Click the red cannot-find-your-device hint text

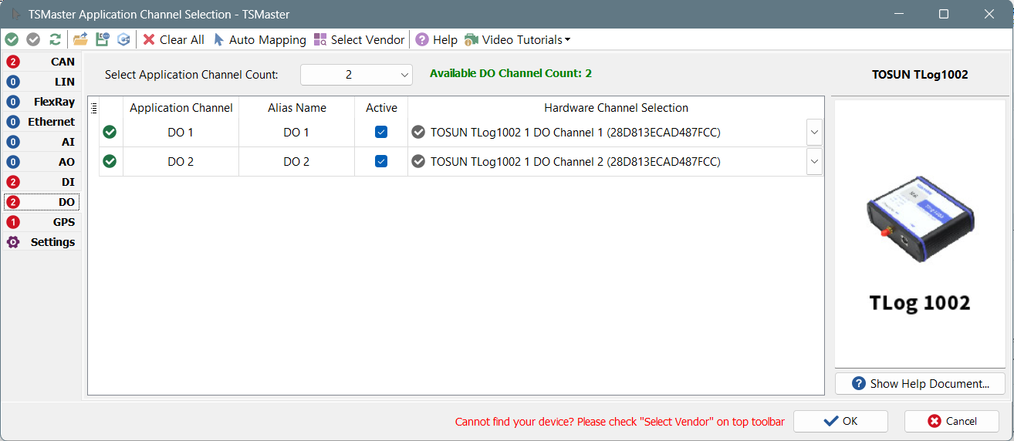(x=620, y=422)
